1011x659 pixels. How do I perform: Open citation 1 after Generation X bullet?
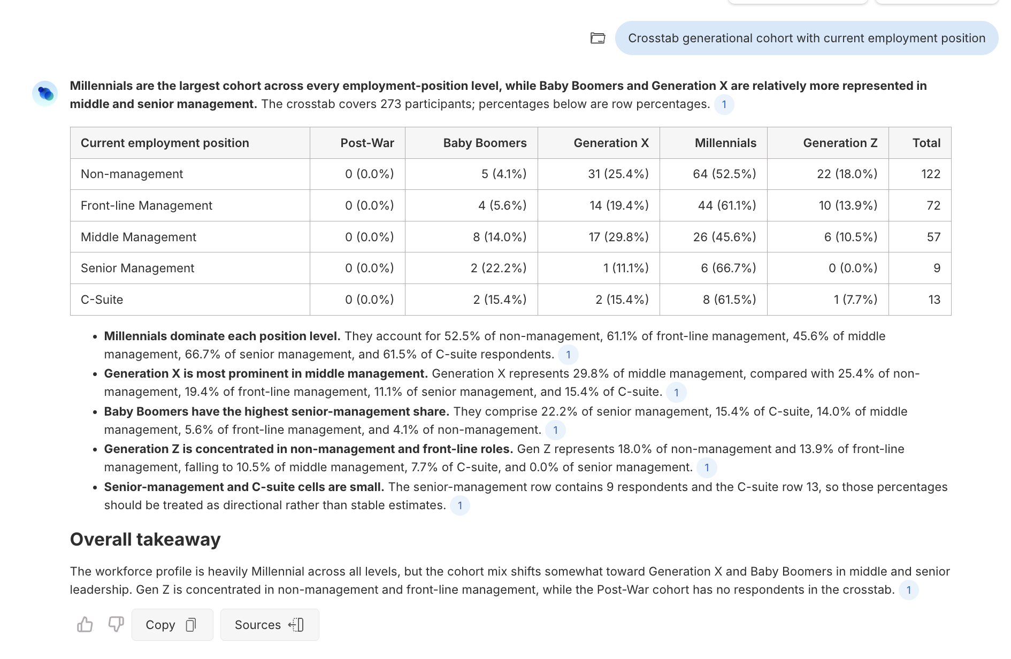676,392
